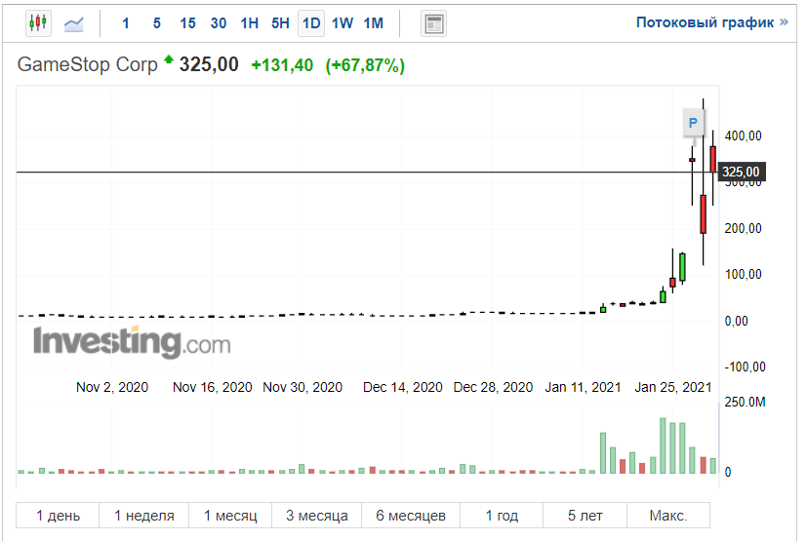Select 5 minute interval

coord(156,23)
